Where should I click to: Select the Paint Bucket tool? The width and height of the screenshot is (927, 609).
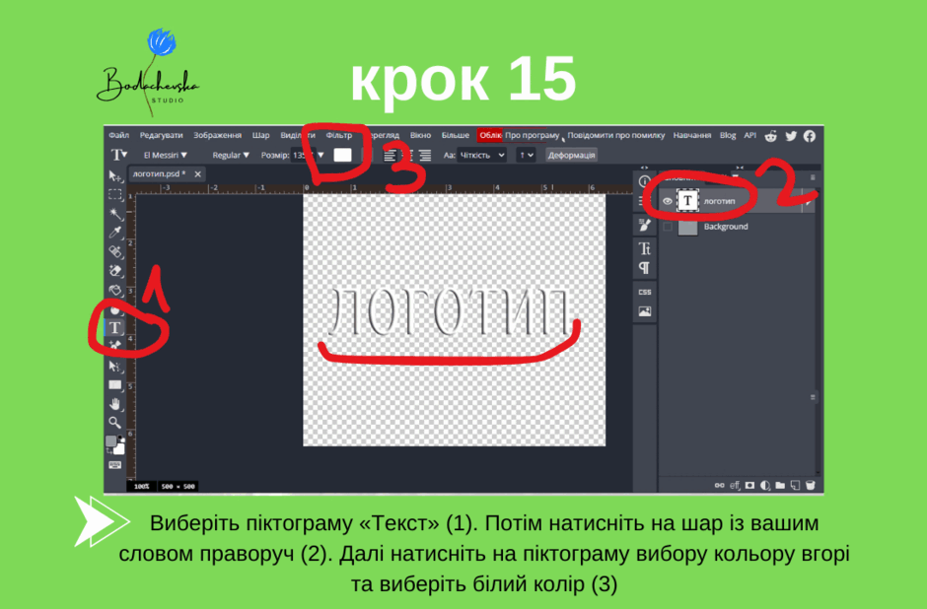114,290
